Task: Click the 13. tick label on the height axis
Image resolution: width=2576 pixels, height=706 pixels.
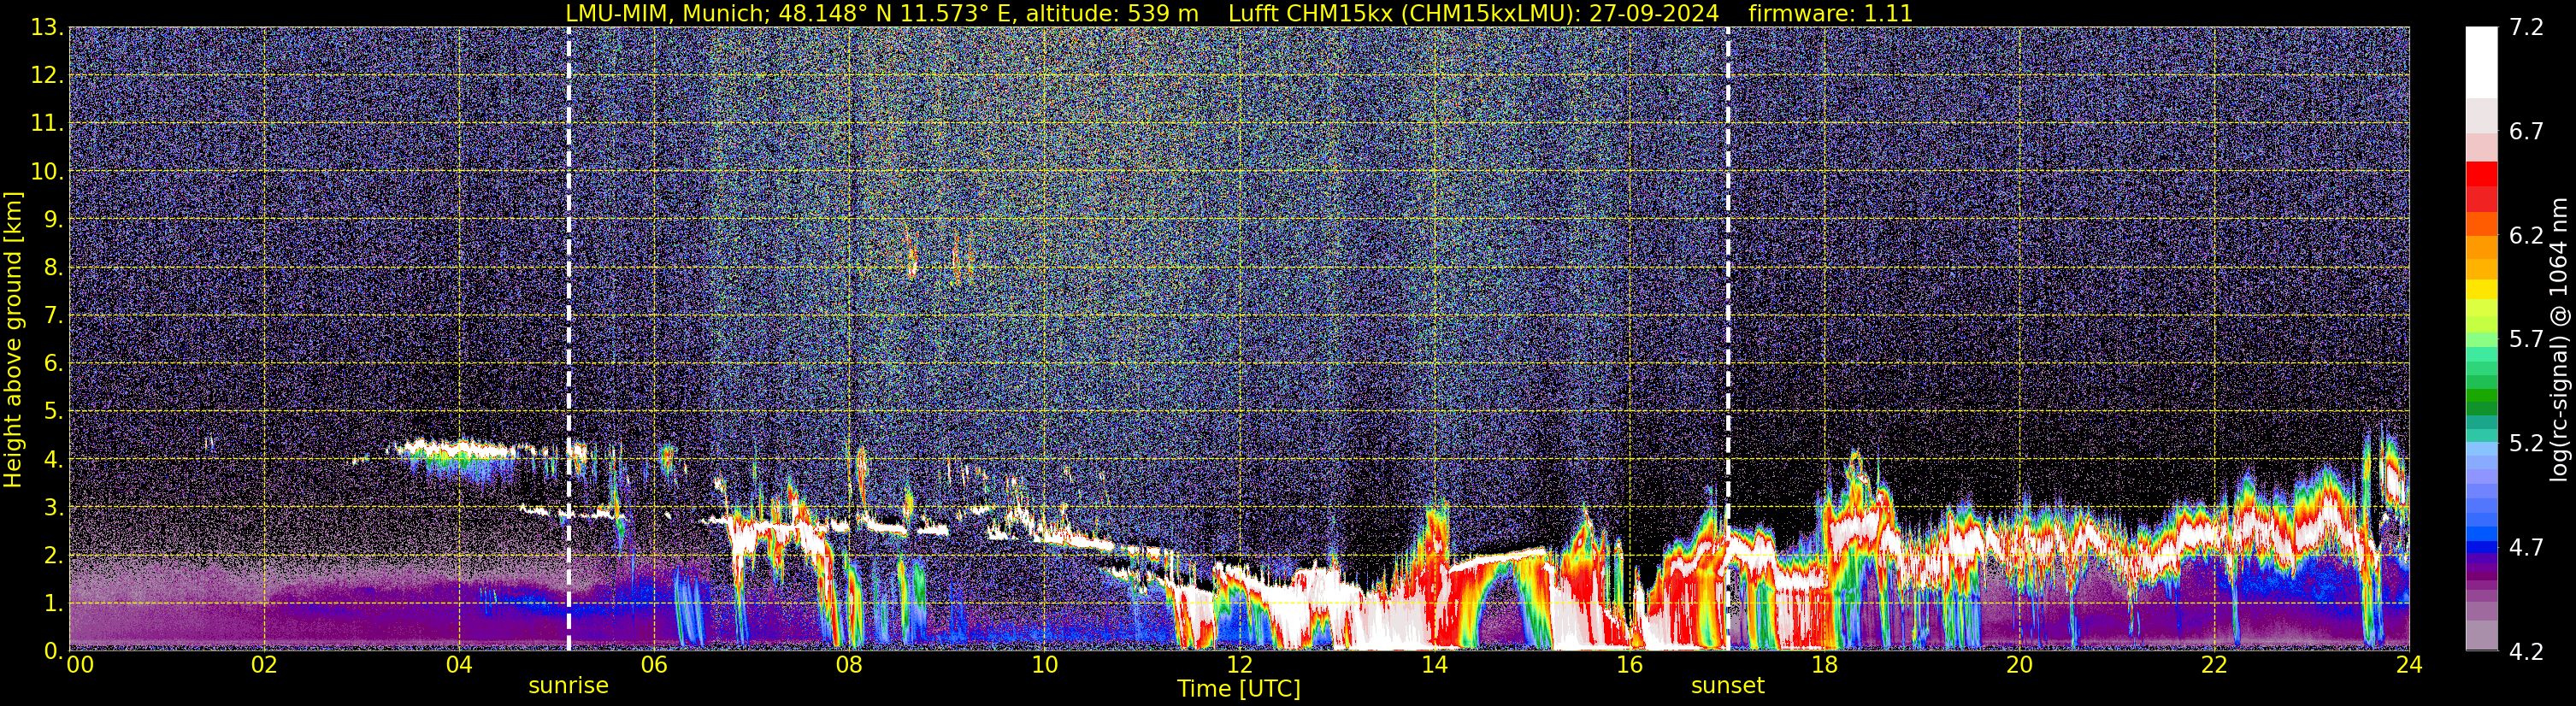Action: (47, 27)
